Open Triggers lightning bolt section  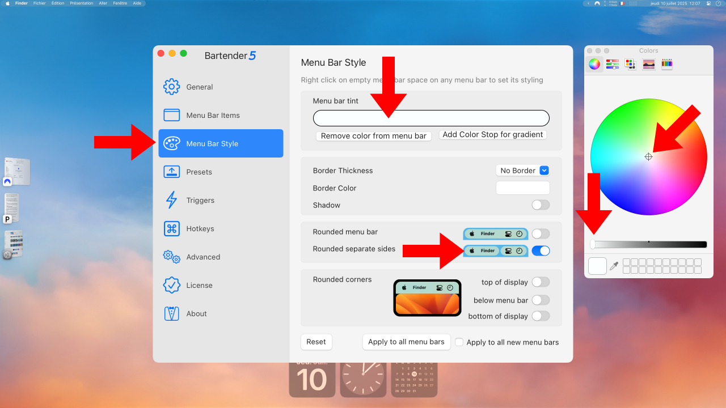tap(221, 200)
